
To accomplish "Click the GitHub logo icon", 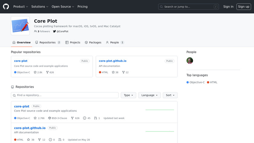I will (6, 7).
